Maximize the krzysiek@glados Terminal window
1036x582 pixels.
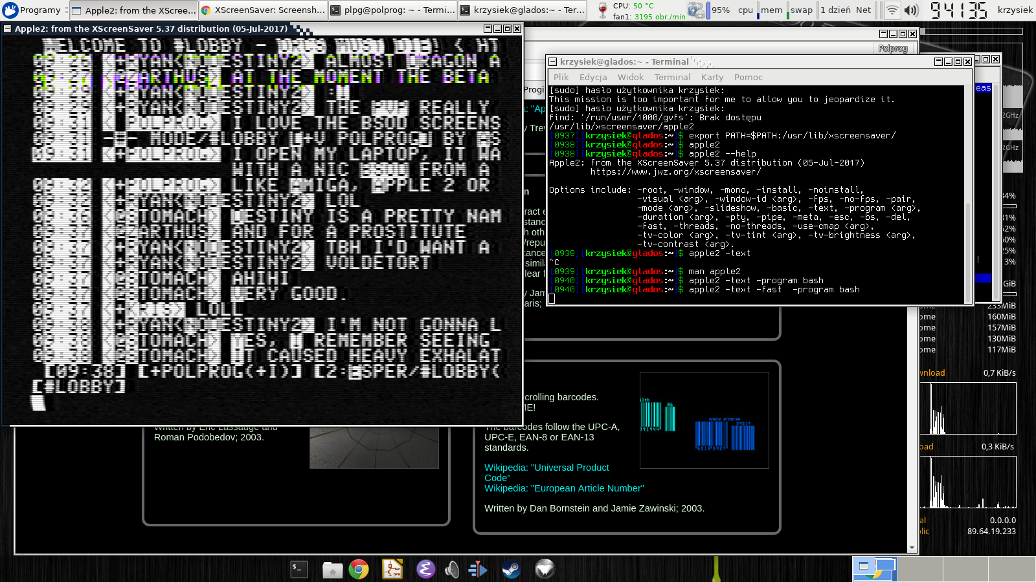coord(958,61)
